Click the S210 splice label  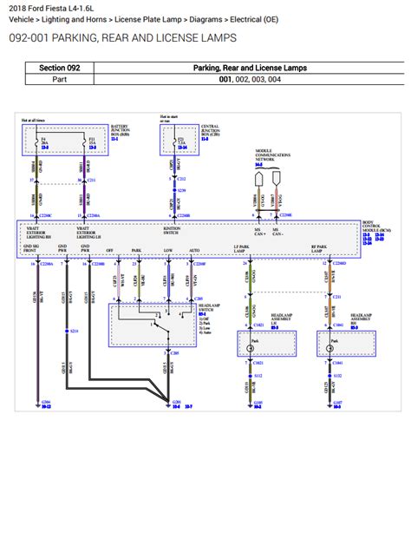tap(75, 331)
